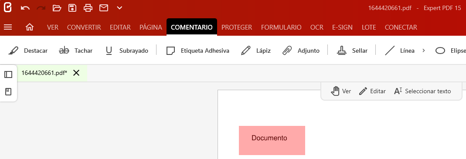466x159 pixels.
Task: Select the Línea drawing tool
Action: point(399,51)
